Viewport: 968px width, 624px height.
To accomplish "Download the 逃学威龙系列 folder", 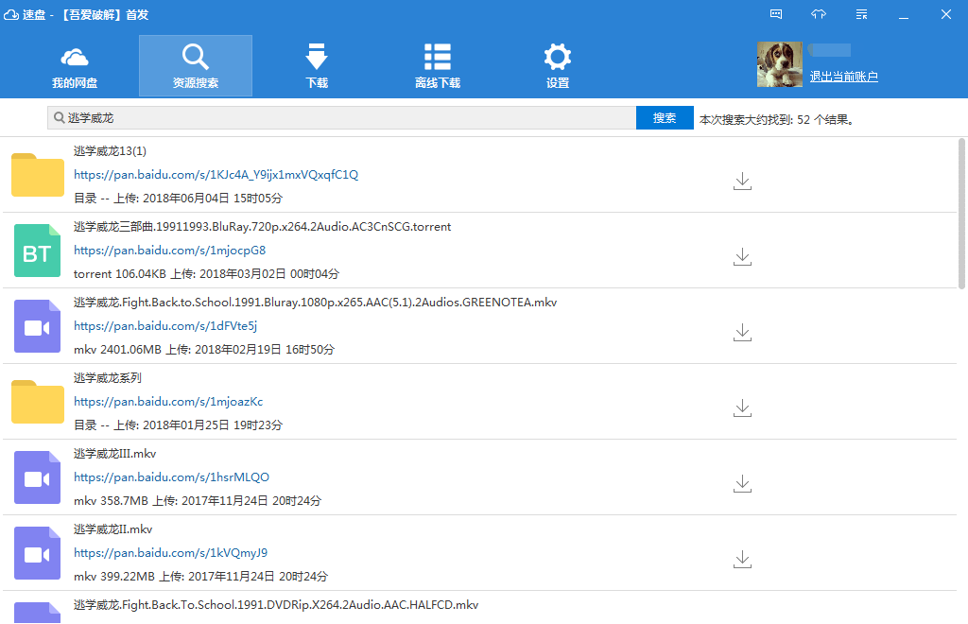I will 742,408.
